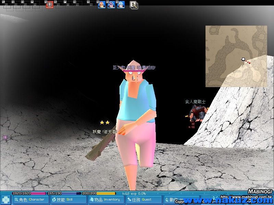The height and width of the screenshot is (205, 274).
Task: Open the 任務 Quest window
Action: click(x=144, y=200)
